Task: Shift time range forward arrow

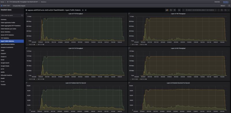Action: pyautogui.click(x=219, y=10)
